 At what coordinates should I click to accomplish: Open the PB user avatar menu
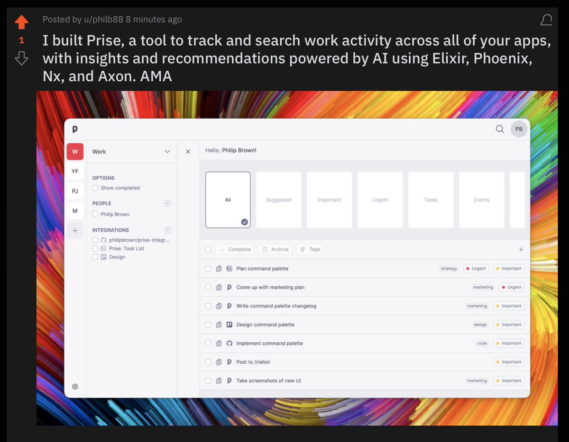[x=519, y=129]
